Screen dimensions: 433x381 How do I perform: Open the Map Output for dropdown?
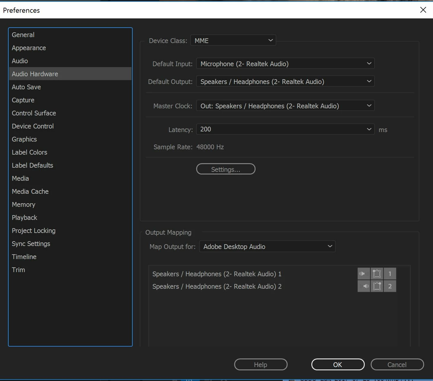(267, 246)
